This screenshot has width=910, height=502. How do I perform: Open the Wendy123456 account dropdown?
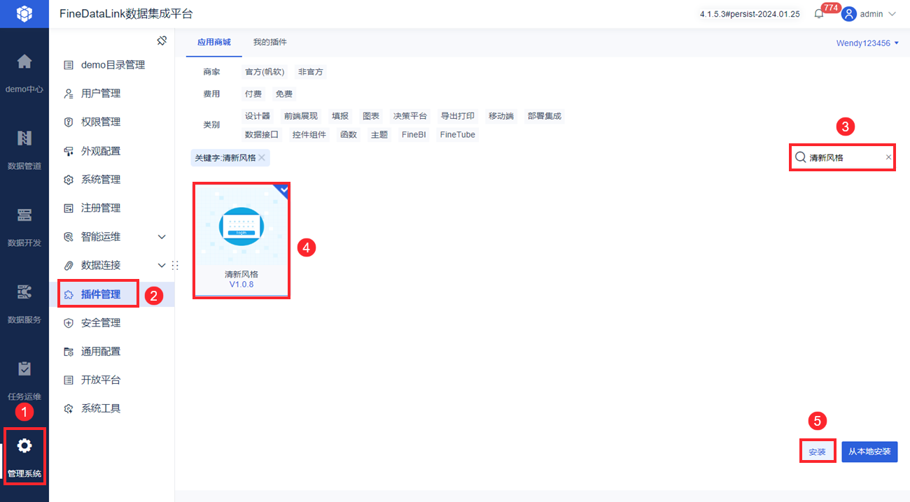tap(867, 43)
